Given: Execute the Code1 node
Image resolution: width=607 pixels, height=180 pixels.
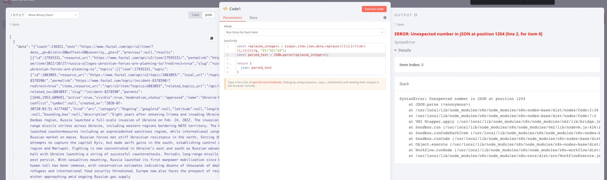Looking at the screenshot, I should 374,9.
